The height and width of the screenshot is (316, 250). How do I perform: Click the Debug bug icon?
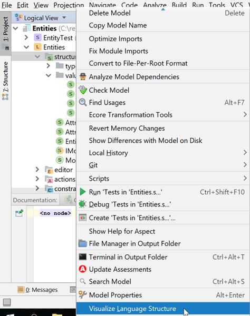(83, 204)
